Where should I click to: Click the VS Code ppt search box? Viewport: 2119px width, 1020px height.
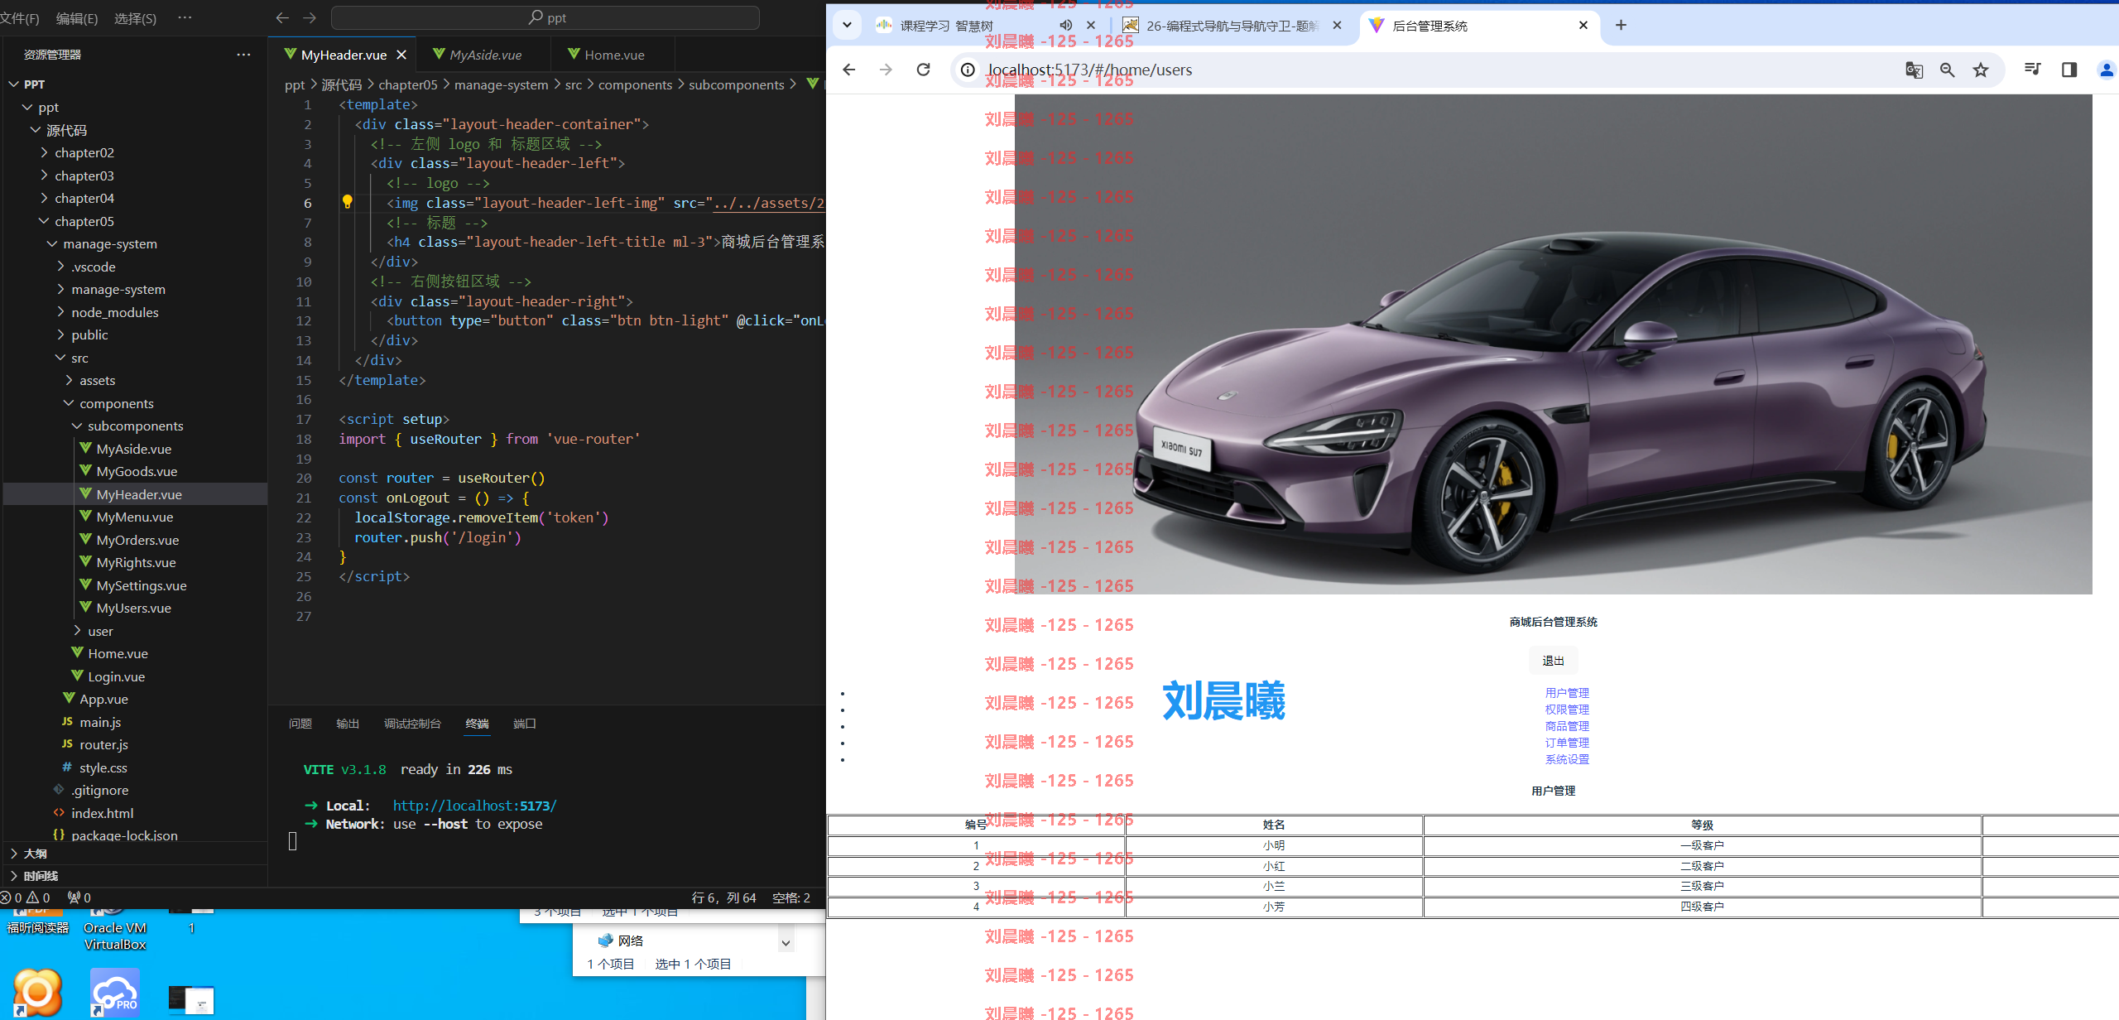[545, 17]
